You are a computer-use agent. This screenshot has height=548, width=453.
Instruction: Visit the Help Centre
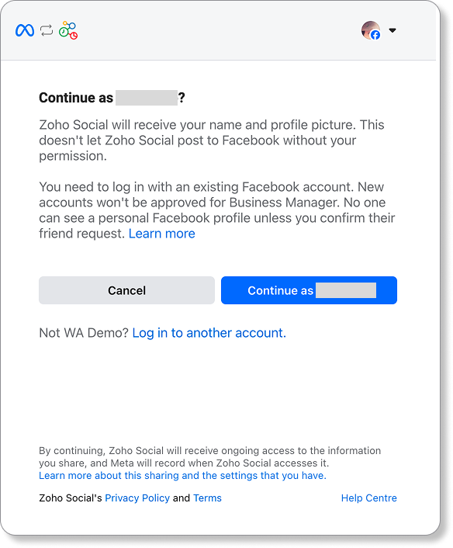[368, 498]
